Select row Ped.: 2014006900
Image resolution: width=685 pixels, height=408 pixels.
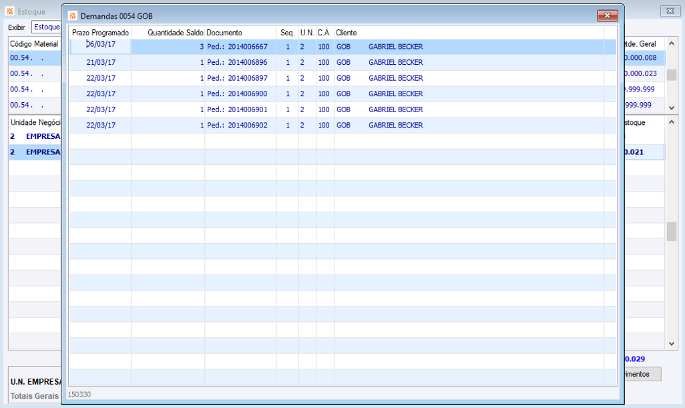343,94
